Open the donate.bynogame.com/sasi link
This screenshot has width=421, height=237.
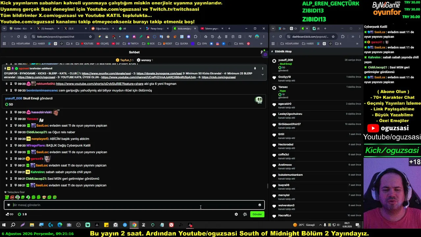pyautogui.click(x=159, y=73)
